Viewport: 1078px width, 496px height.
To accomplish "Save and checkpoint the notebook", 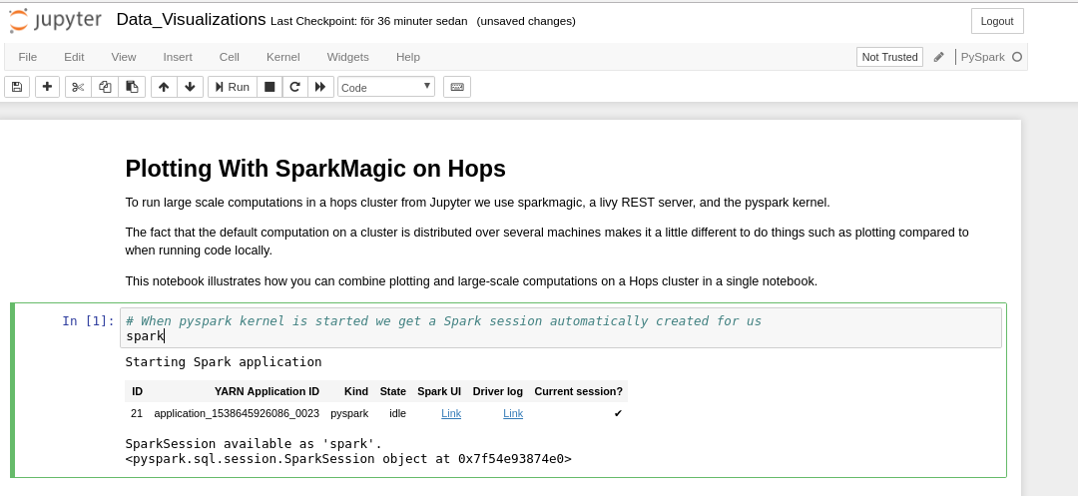I will pyautogui.click(x=17, y=87).
